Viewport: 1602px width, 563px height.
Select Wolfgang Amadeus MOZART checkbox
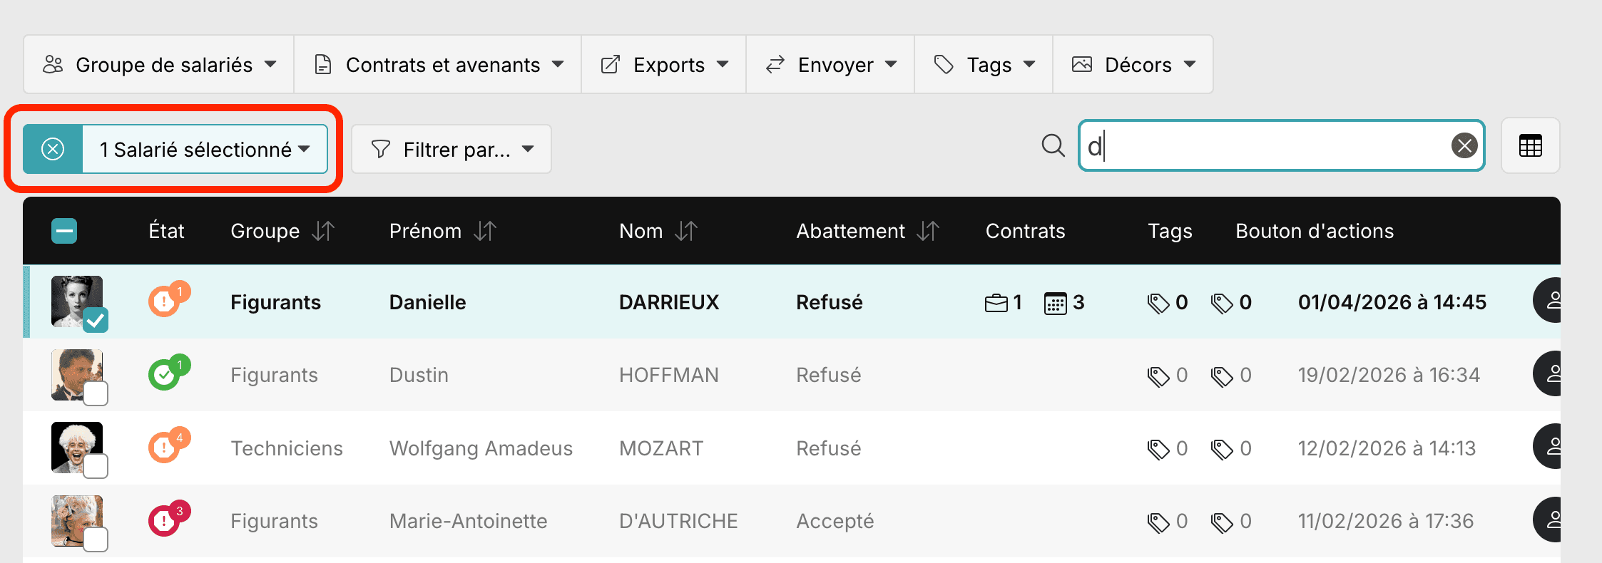coord(96,466)
